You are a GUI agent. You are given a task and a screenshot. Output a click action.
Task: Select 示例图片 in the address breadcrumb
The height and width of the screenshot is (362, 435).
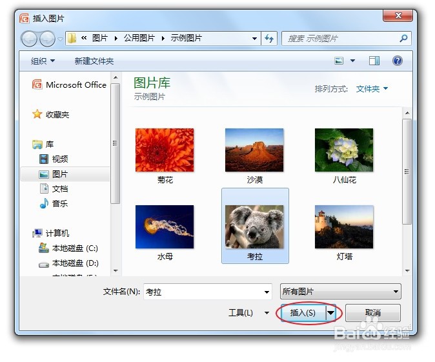pyautogui.click(x=186, y=38)
